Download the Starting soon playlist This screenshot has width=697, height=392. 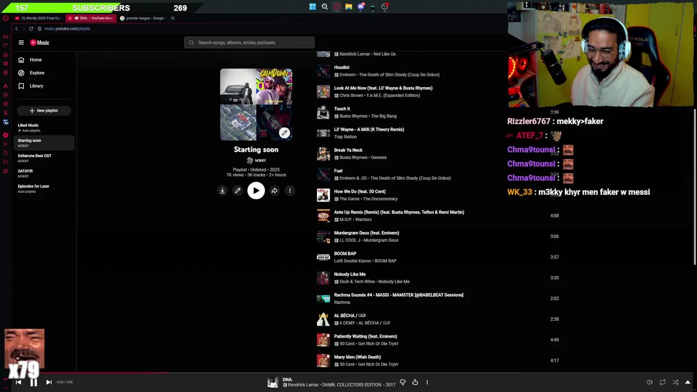coord(222,191)
